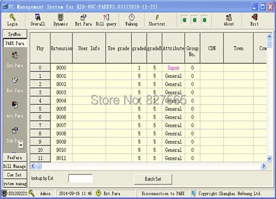Viewport: 276px width, 199px height.
Task: Click the Town column header
Action: (238, 48)
